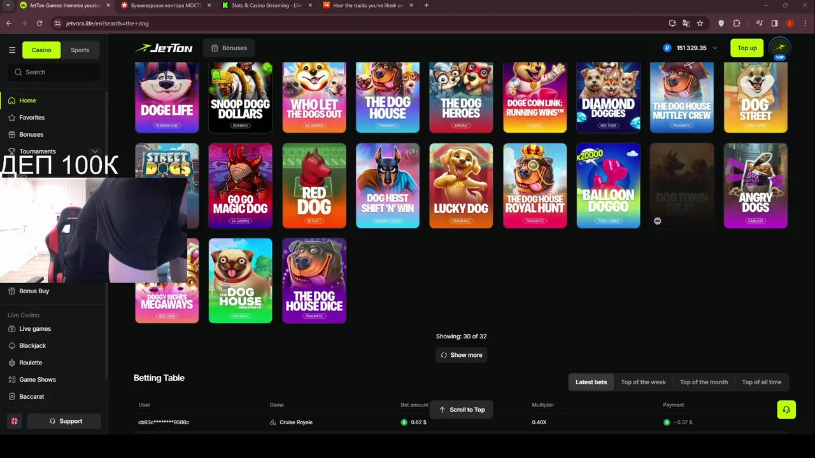
Task: Open Support chat button in sidebar
Action: click(x=66, y=421)
